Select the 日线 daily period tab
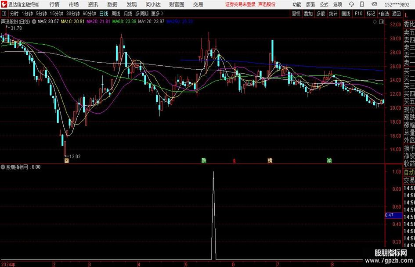This screenshot has width=415, height=267. pos(104,14)
